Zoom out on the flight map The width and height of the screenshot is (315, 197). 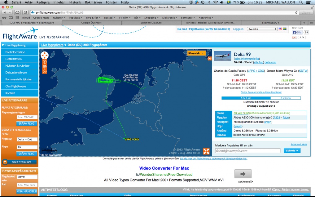(45, 71)
